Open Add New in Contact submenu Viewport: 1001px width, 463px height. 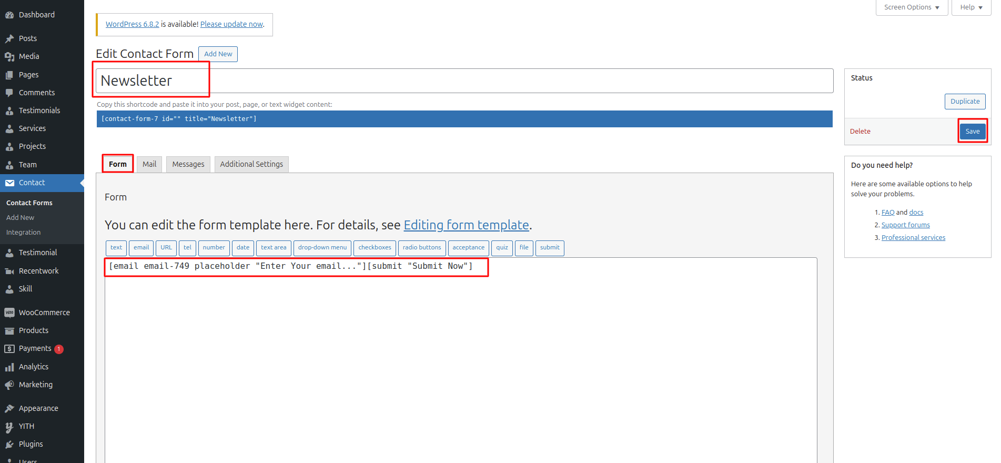[x=20, y=217]
